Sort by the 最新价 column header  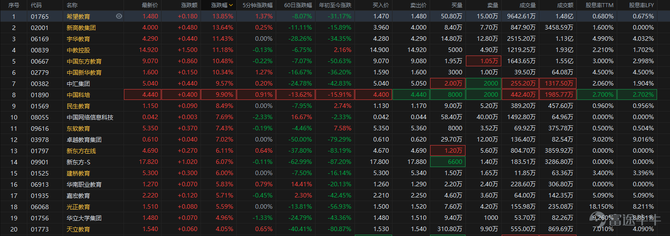[149, 5]
